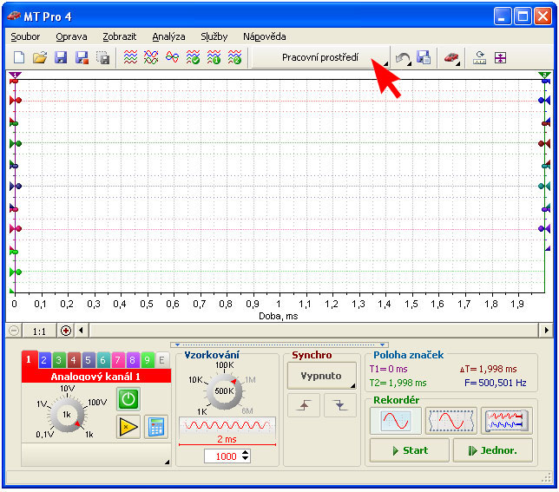Click the yellow amplifier triangle icon

[128, 426]
